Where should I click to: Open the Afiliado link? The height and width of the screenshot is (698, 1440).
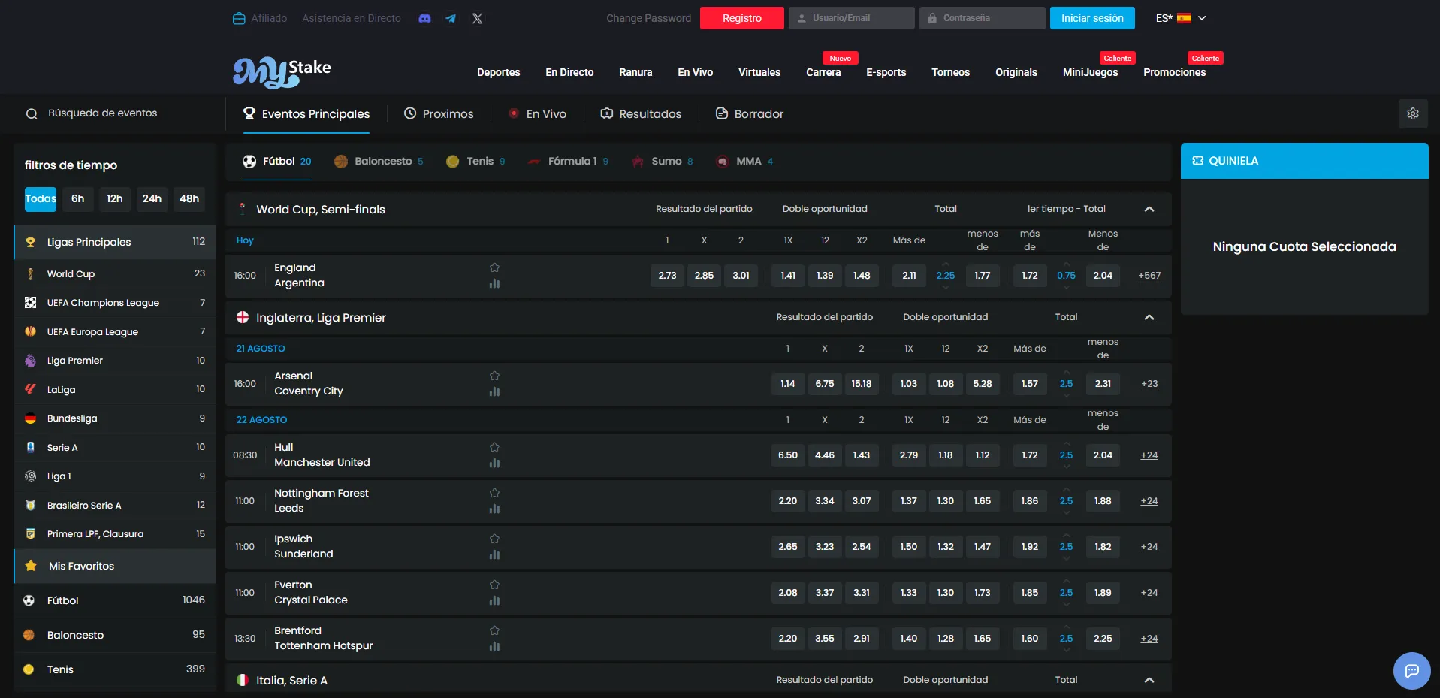[x=260, y=18]
